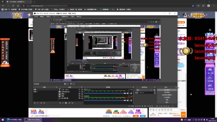Click the filters button above the Sources panel

coord(73,84)
